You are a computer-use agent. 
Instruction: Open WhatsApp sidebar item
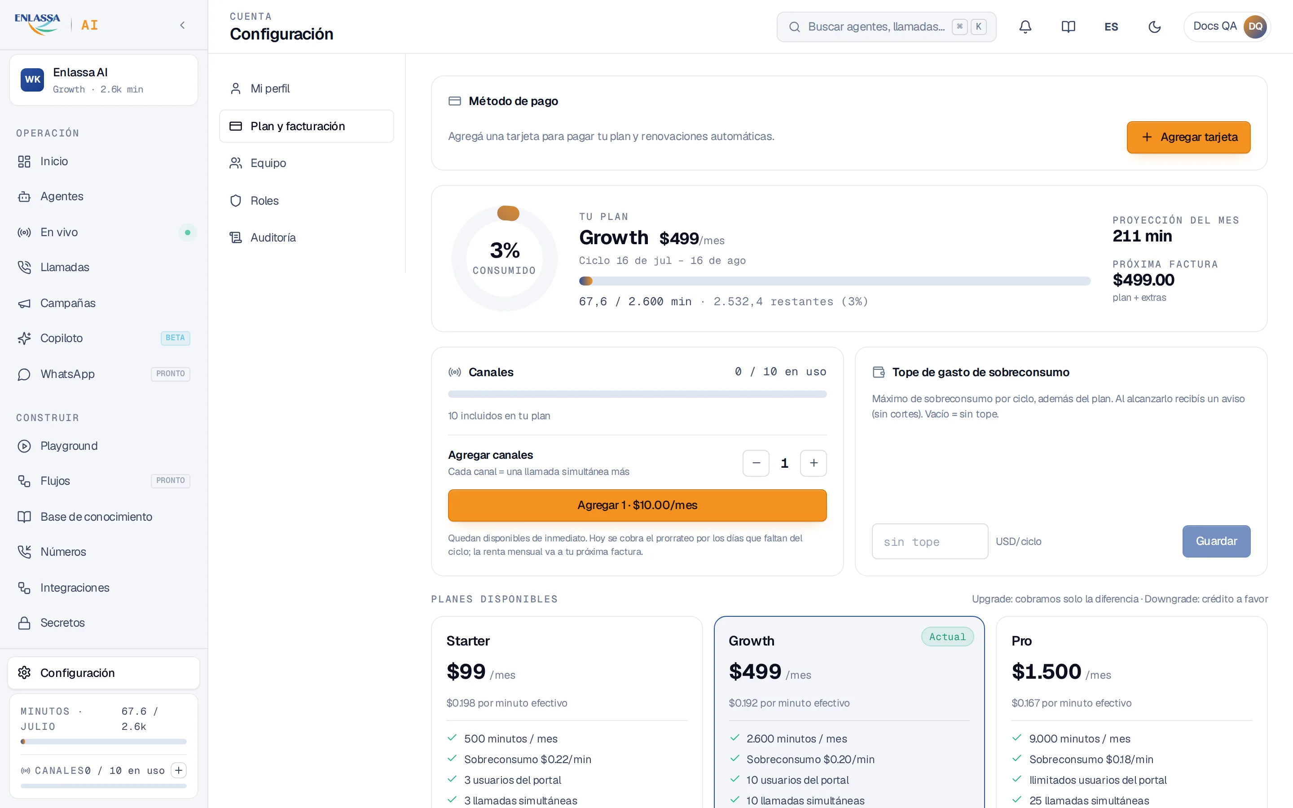(104, 374)
